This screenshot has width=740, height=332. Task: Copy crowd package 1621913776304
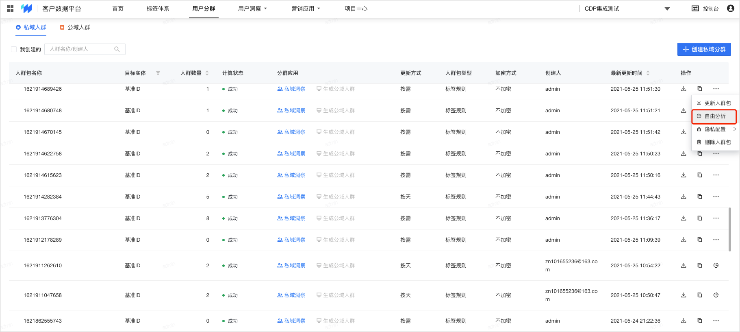coord(700,218)
